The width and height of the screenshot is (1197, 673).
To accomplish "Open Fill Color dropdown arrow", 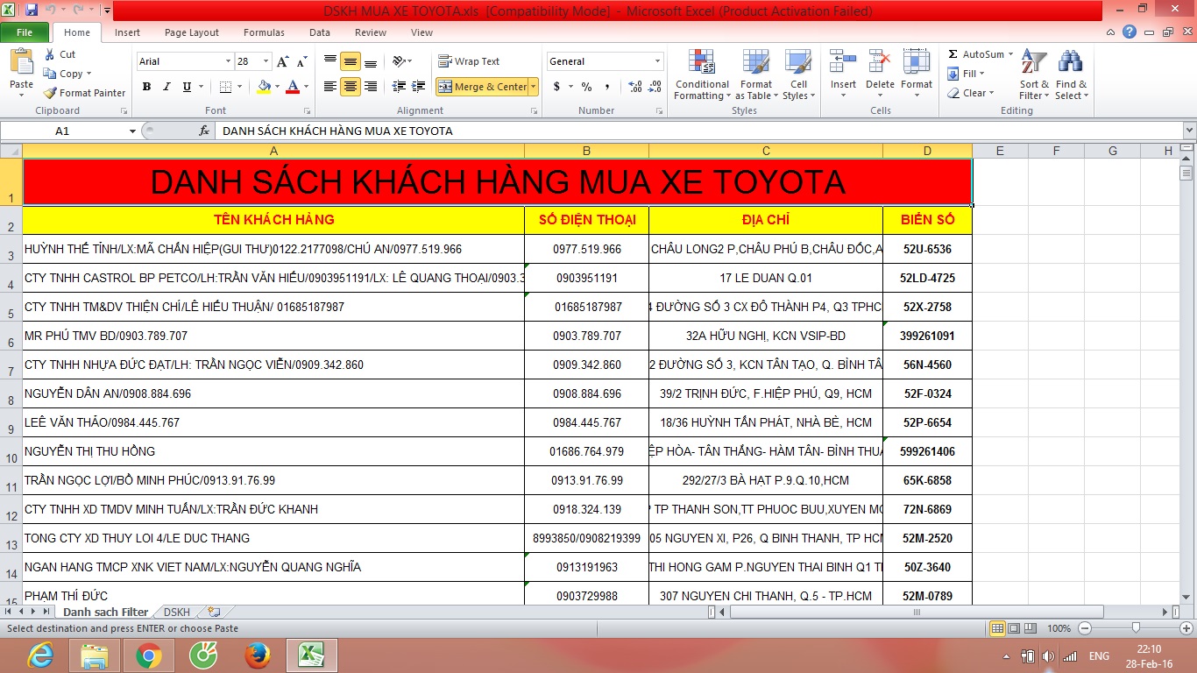I will coord(277,87).
